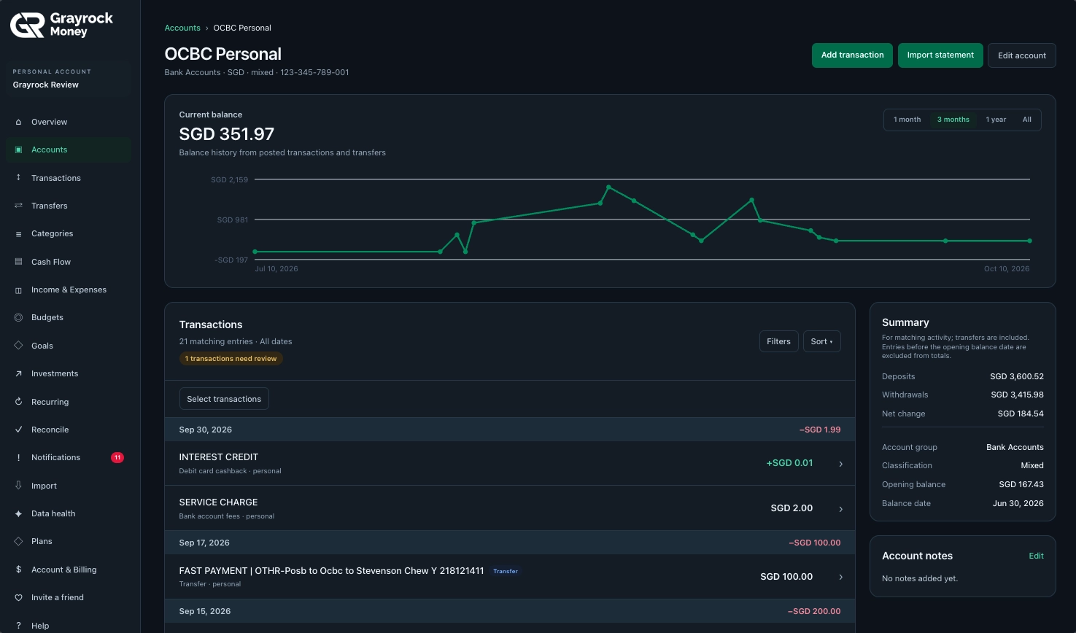1076x633 pixels.
Task: Select the 1 year range
Action: pos(996,120)
